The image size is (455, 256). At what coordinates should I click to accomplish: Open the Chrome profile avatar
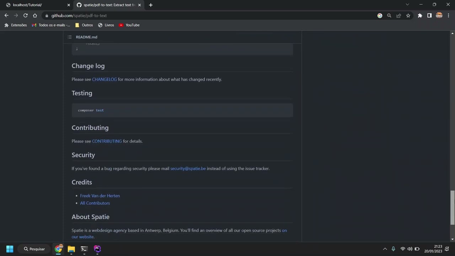439,15
